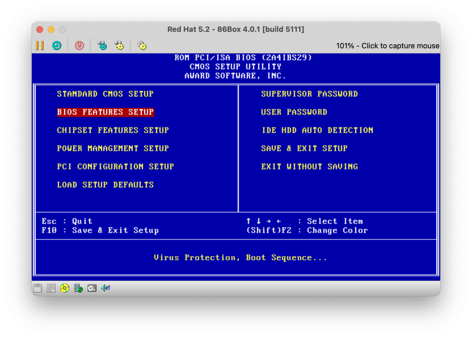Image resolution: width=472 pixels, height=338 pixels.
Task: Click the network status icon
Action: (x=78, y=288)
